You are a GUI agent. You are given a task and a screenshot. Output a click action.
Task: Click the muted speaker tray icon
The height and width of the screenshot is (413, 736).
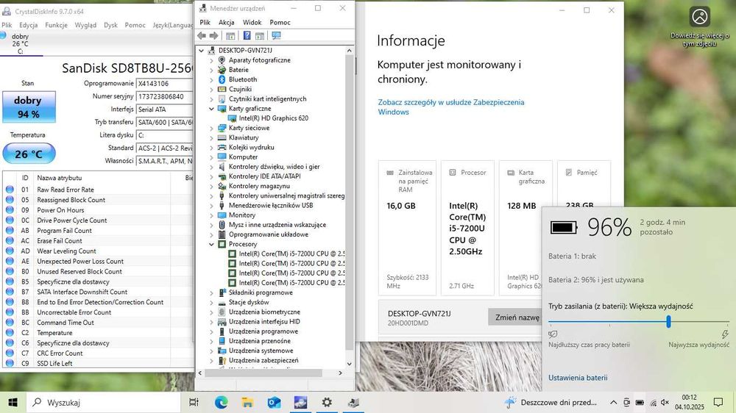coord(665,402)
